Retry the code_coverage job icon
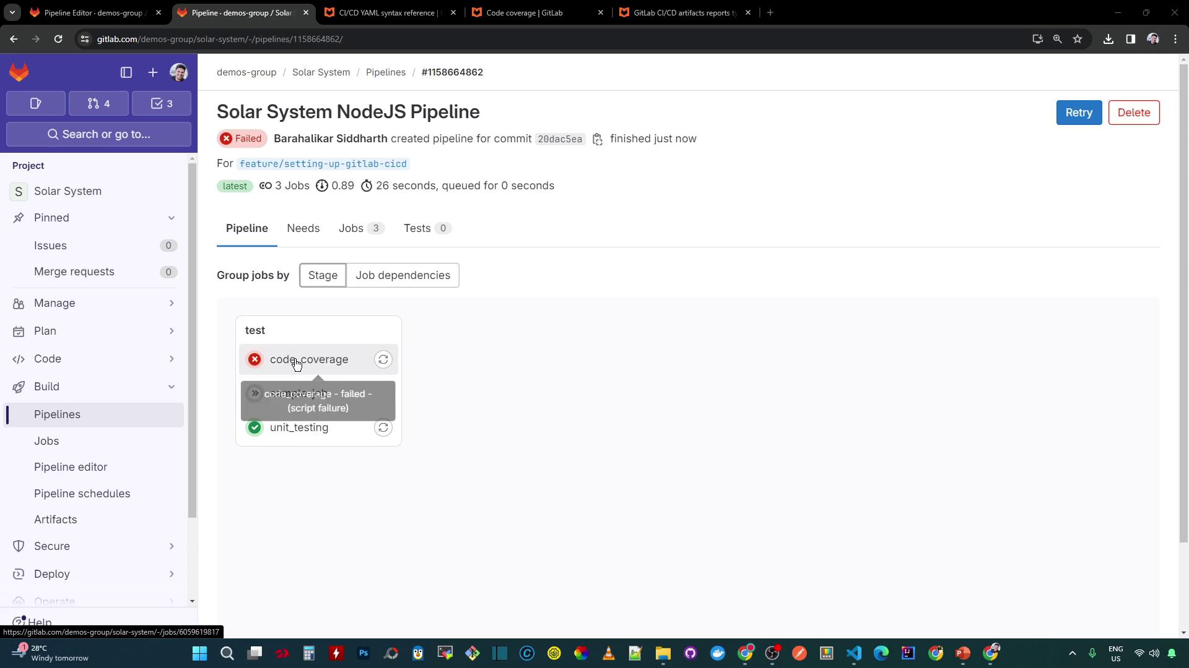 (383, 359)
